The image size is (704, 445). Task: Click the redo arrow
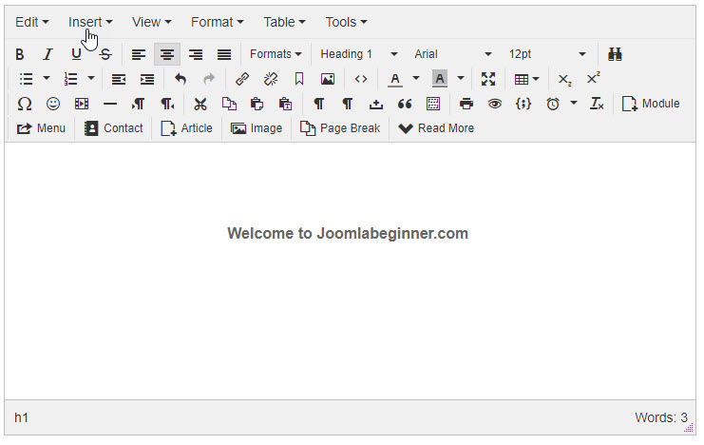pyautogui.click(x=209, y=79)
